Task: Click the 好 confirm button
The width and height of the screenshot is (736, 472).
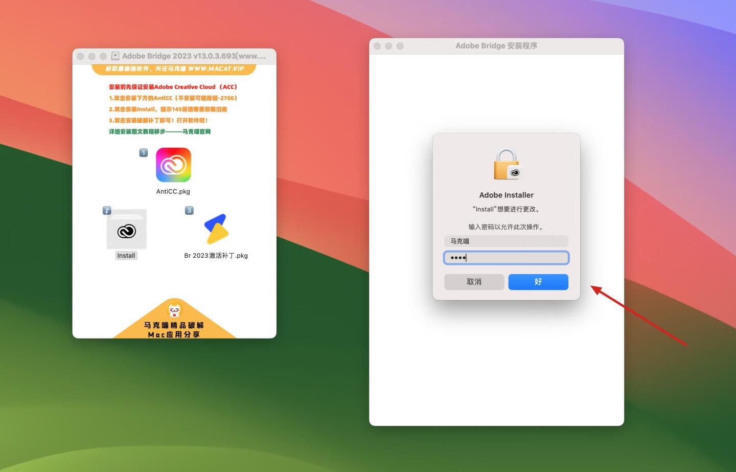Action: [538, 282]
